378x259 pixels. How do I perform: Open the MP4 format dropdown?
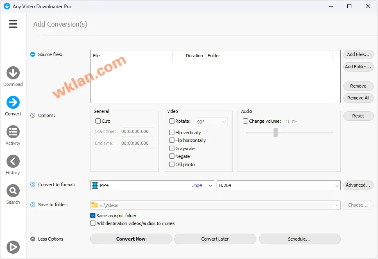point(152,185)
